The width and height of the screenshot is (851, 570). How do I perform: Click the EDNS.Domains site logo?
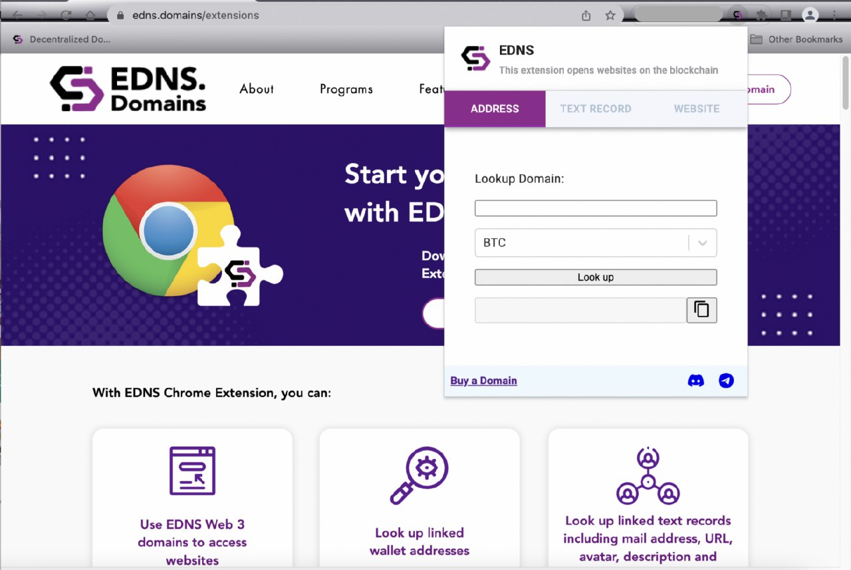[128, 88]
